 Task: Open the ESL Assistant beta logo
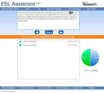pyautogui.click(x=21, y=4)
